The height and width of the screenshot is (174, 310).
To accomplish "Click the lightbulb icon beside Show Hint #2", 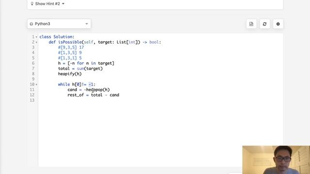I will (x=32, y=4).
